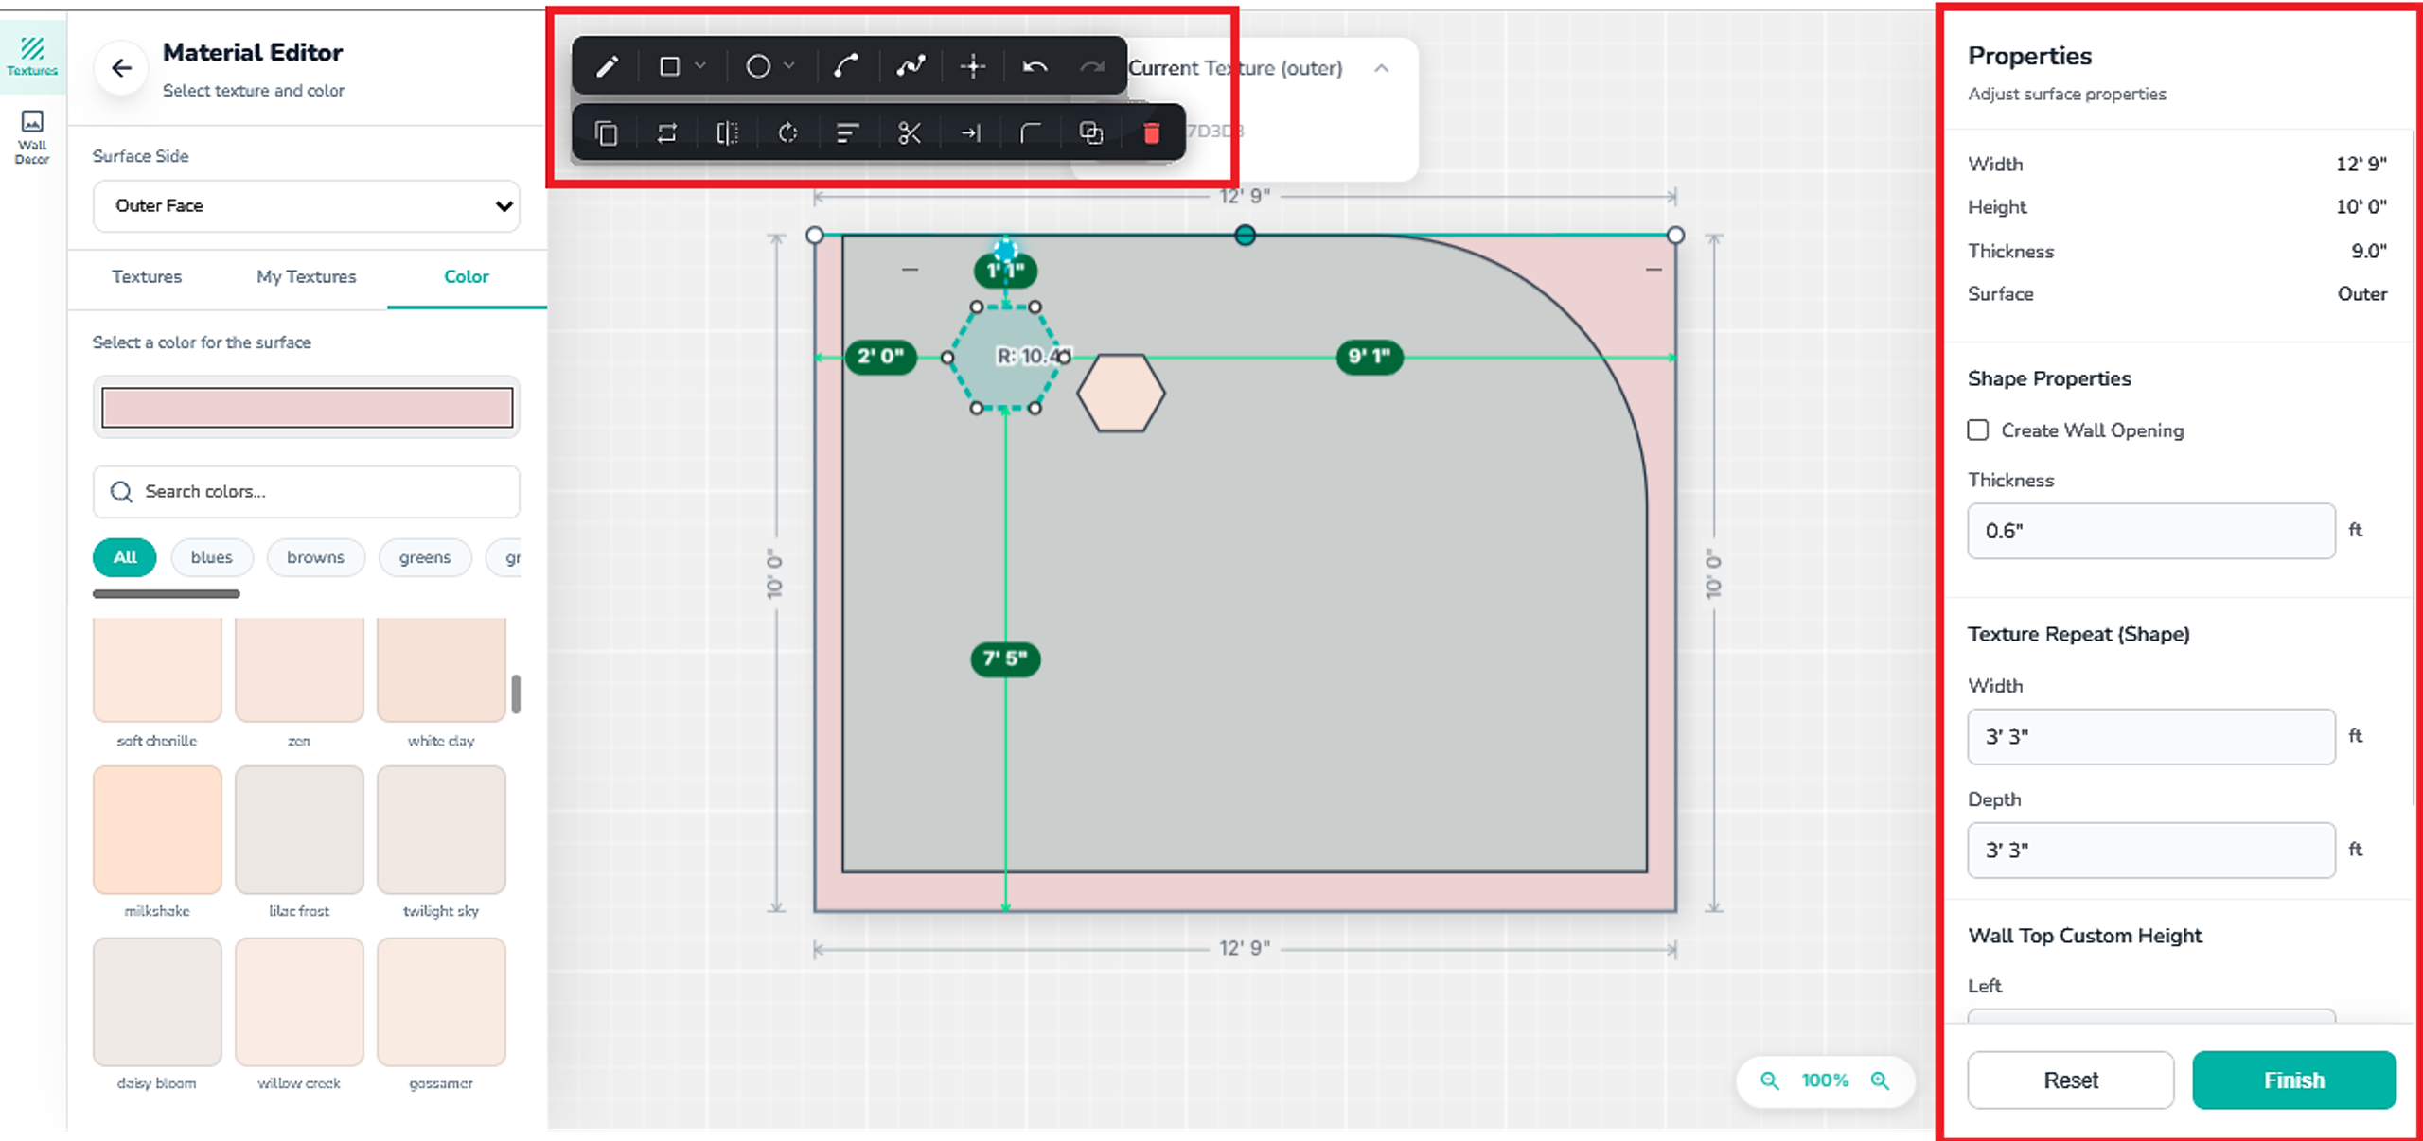Switch to the My Textures tab

[x=306, y=276]
